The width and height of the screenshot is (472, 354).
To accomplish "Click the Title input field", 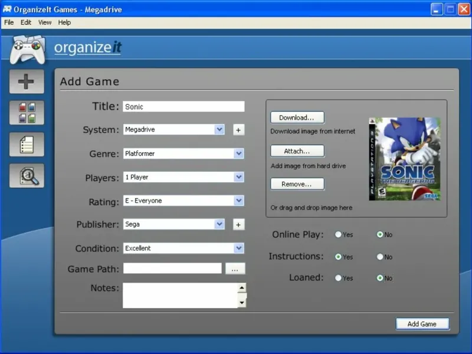I will point(183,107).
